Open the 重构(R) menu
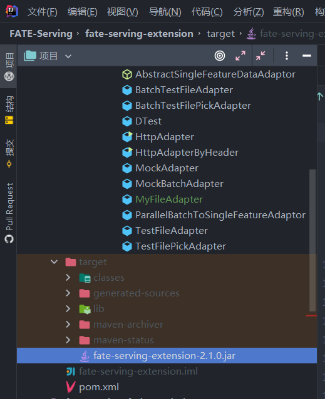This screenshot has height=399, width=325. 288,12
